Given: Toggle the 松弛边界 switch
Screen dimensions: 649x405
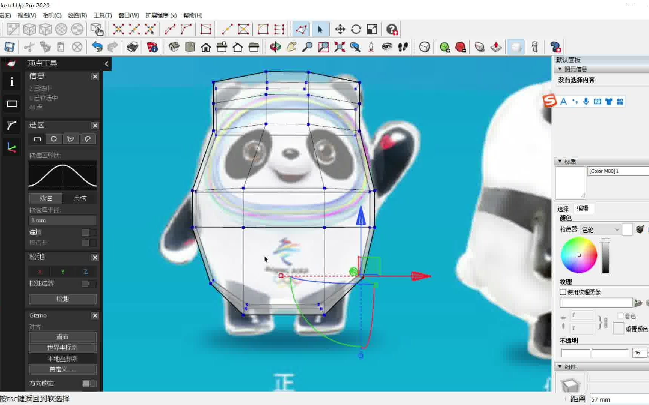Looking at the screenshot, I should tap(89, 283).
